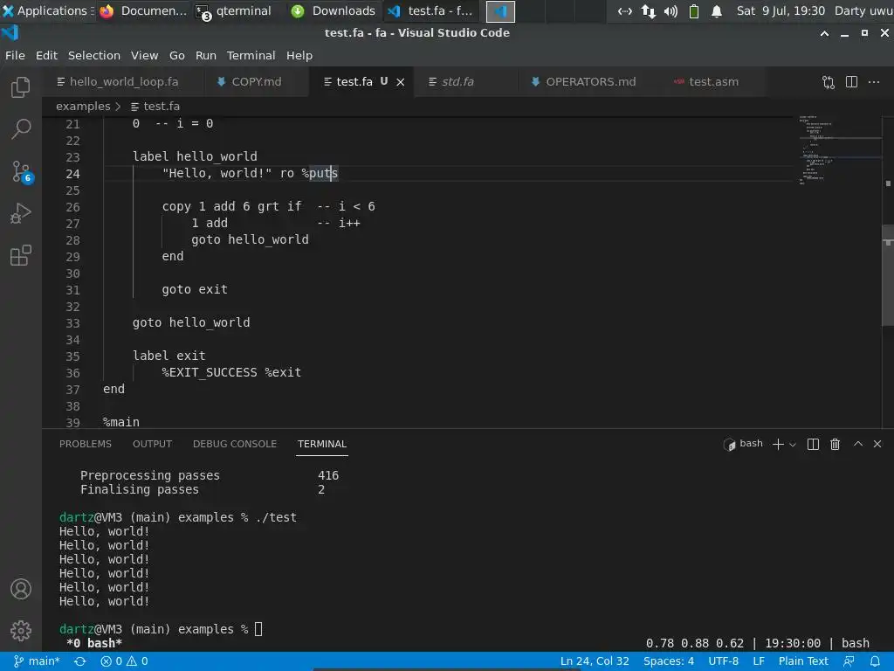Split the editor to the right
This screenshot has height=671, width=894.
(x=851, y=81)
